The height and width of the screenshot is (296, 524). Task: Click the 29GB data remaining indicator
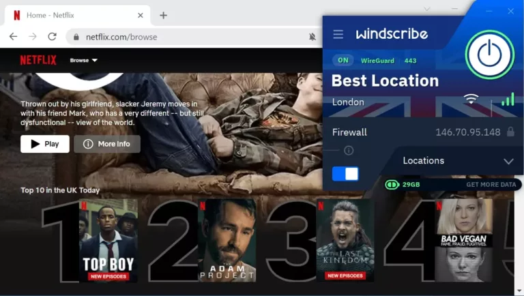[403, 185]
